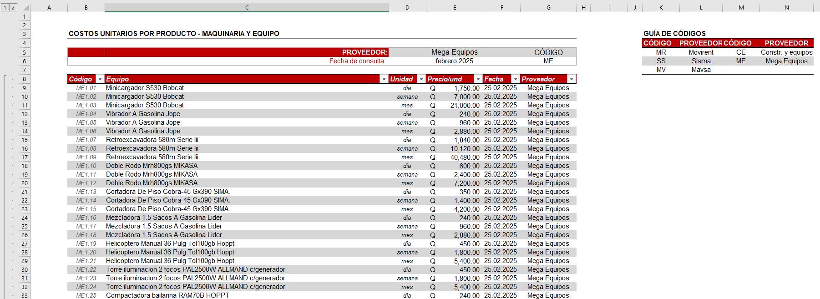Click GUÍA DE CÓDIGOS heading
Image resolution: width=820 pixels, height=299 pixels.
tap(674, 34)
